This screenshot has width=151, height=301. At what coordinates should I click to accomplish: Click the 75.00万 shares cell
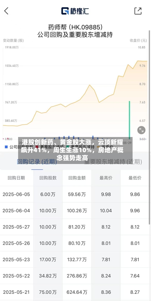coord(48,292)
